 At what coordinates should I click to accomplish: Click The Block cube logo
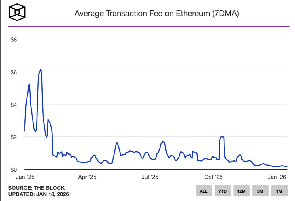coord(17,13)
